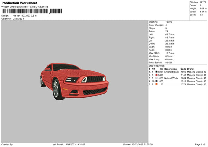
Task: Click the St. column header
Action: [x=162, y=69]
